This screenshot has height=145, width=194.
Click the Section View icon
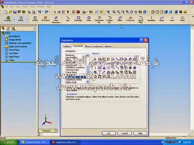[x=181, y=12]
